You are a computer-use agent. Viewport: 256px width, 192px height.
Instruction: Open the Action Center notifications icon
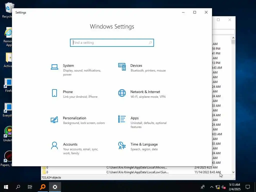[x=248, y=187]
